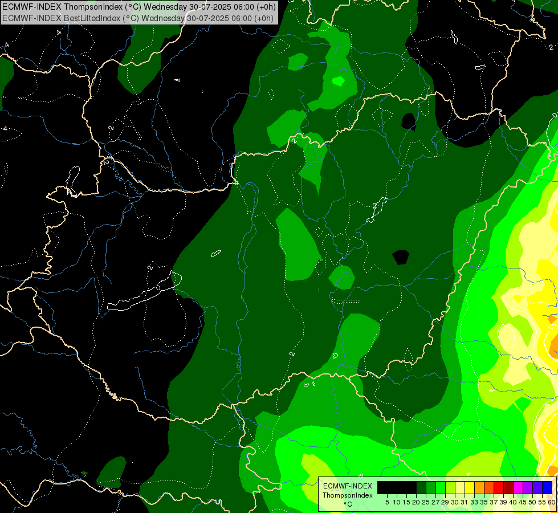Click the 'ThompsonIndex' label in the legend
558x513 pixels.
(348, 495)
